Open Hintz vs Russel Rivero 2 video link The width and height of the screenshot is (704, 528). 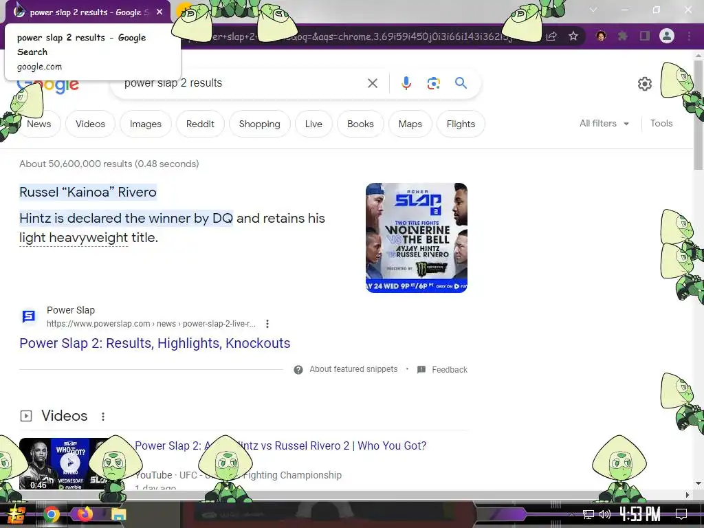pyautogui.click(x=280, y=445)
